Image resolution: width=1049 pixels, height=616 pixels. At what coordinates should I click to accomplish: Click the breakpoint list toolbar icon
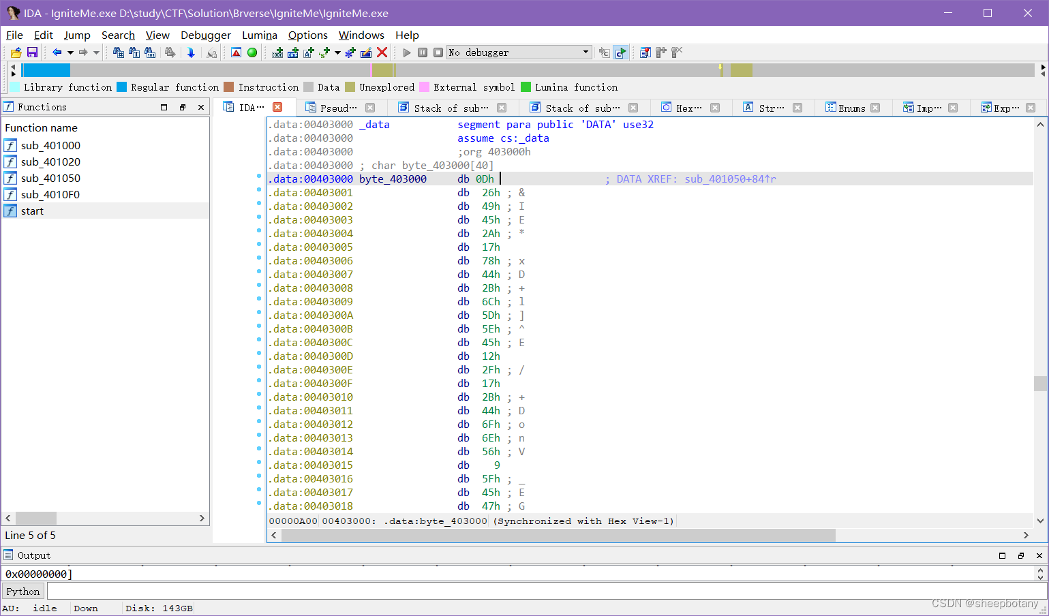pyautogui.click(x=645, y=52)
